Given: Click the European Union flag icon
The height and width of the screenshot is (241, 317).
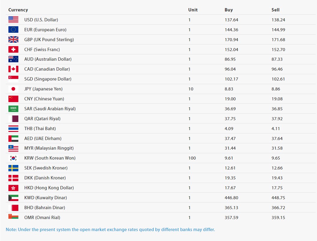Looking at the screenshot, I should pos(13,30).
